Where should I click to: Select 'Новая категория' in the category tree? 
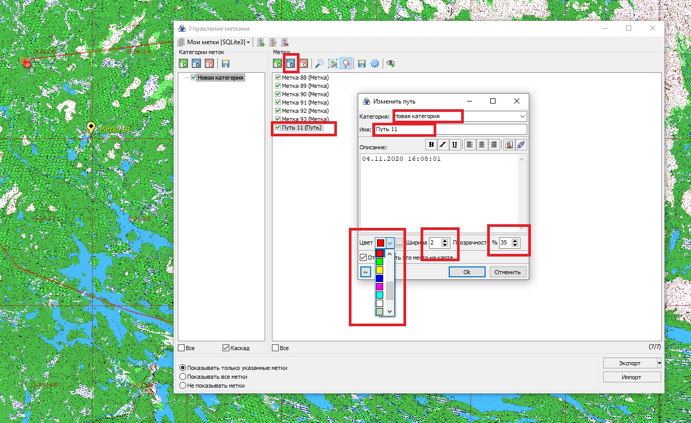pyautogui.click(x=220, y=78)
